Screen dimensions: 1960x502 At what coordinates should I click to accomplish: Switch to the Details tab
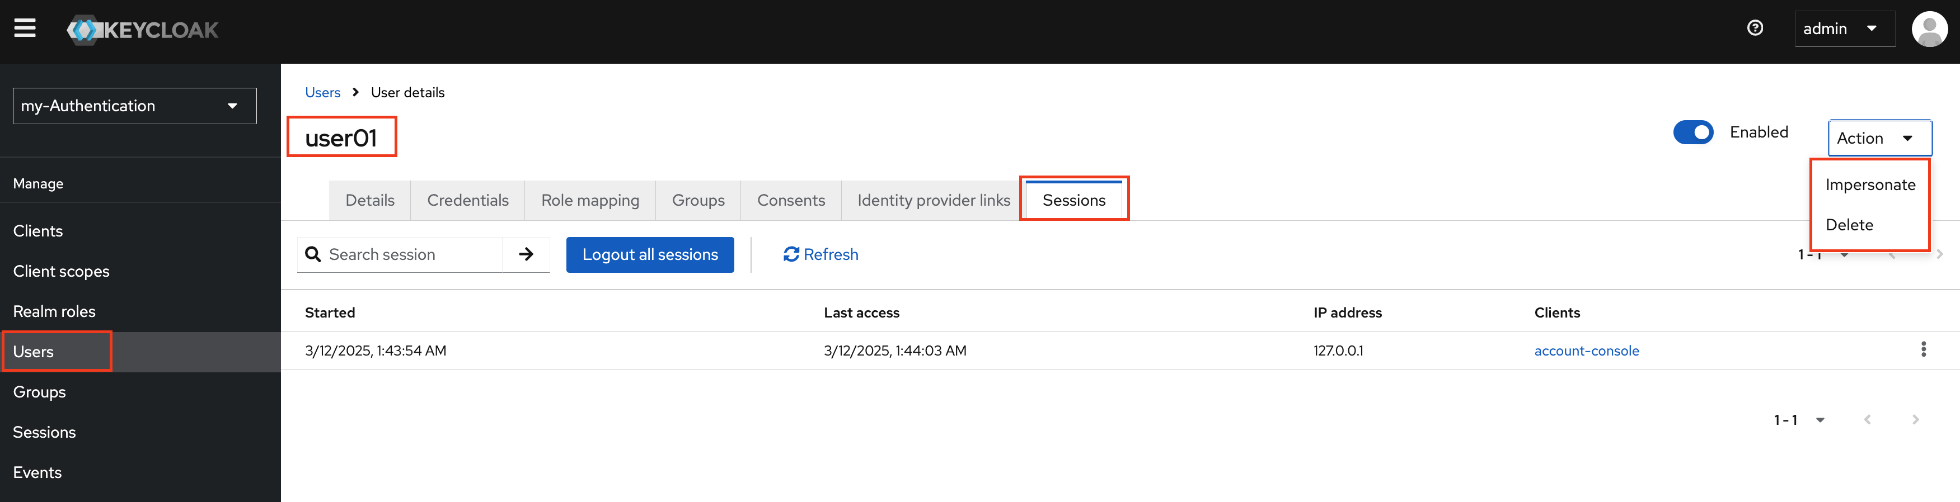click(x=370, y=201)
